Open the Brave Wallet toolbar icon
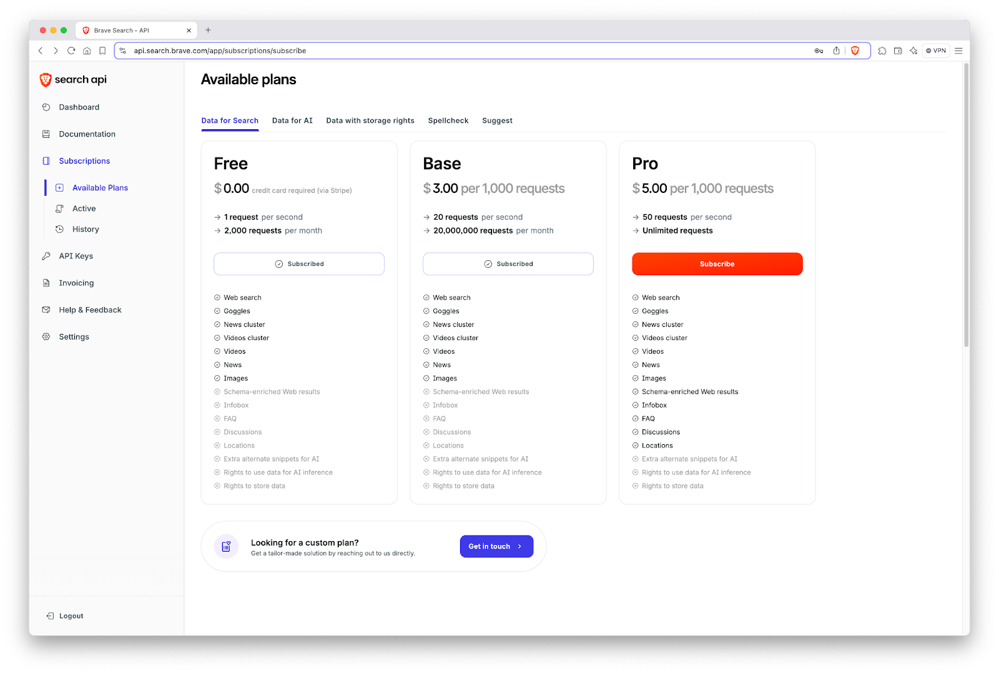 898,51
